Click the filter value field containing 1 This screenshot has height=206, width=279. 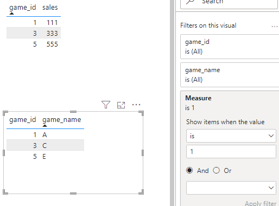point(231,151)
